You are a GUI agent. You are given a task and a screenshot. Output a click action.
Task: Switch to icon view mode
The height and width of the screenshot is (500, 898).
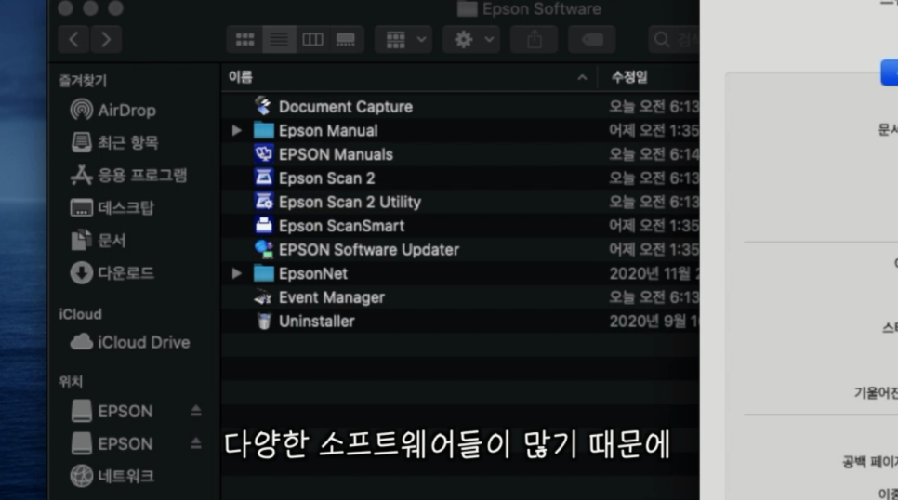coord(245,40)
